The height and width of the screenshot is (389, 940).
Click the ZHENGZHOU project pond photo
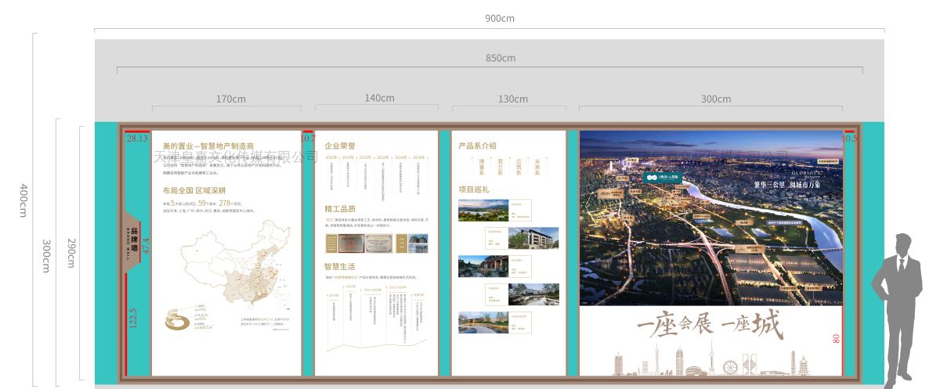coord(482,322)
